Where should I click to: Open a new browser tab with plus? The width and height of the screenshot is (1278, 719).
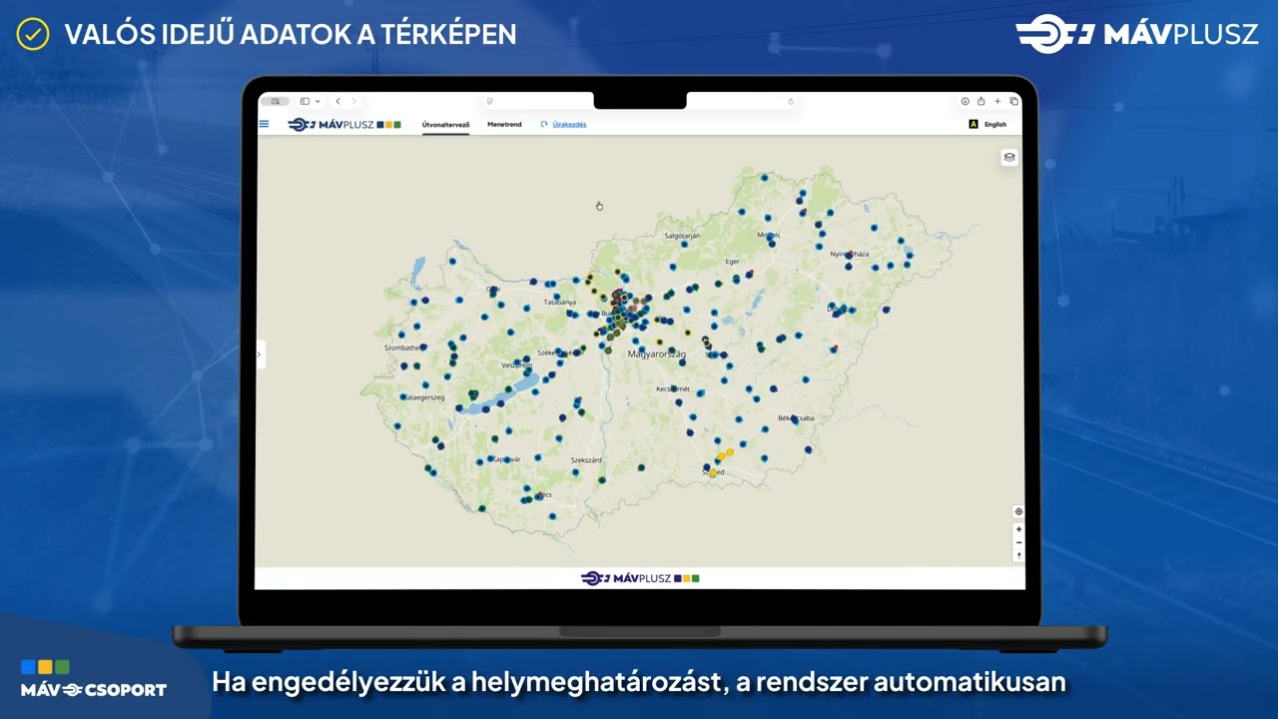coord(997,101)
